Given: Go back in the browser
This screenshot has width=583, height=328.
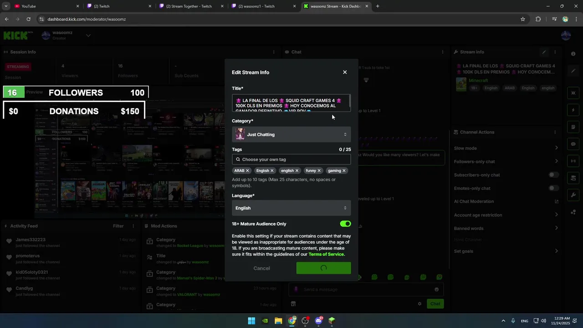Looking at the screenshot, I should pos(6,19).
